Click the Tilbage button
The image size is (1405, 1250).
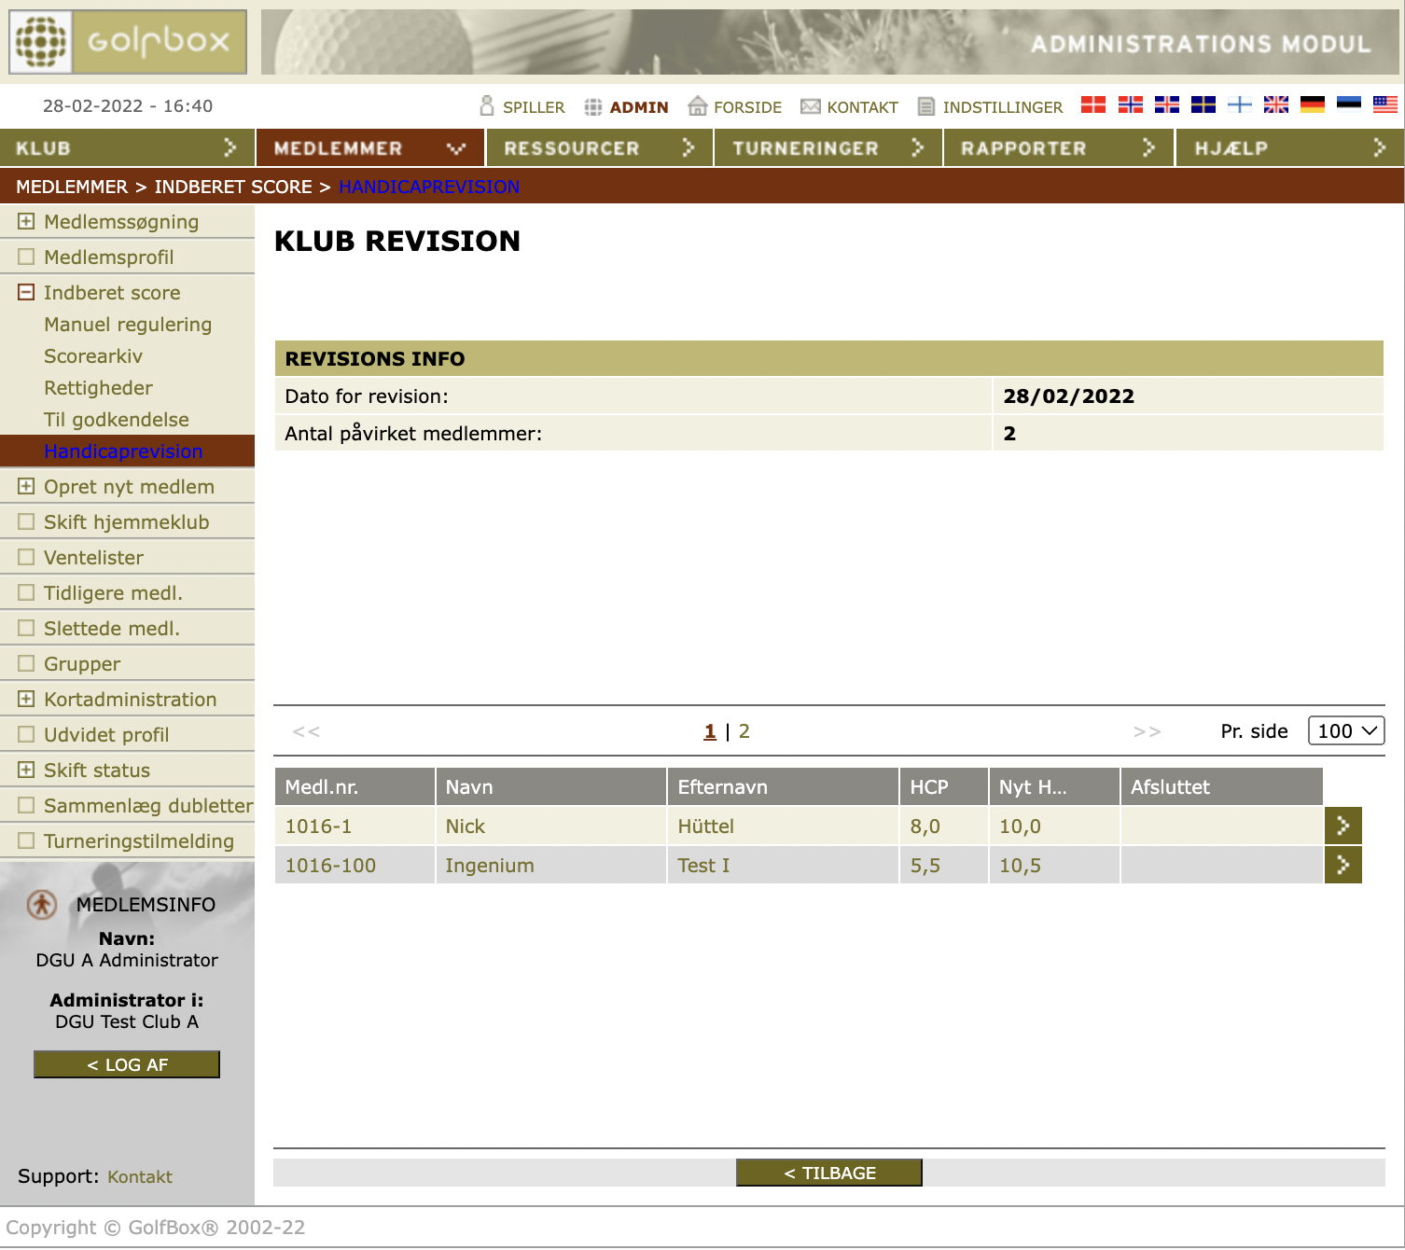pos(828,1173)
